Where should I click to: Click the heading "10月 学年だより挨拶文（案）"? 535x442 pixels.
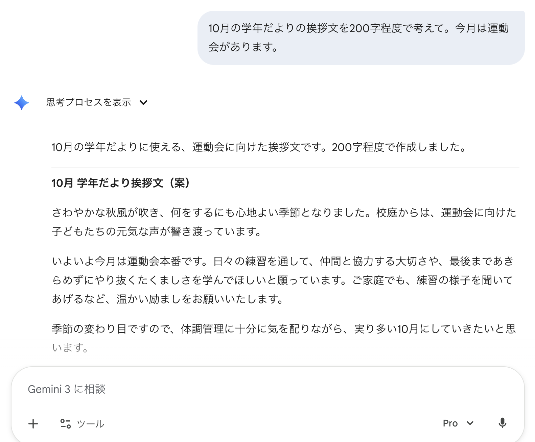[120, 183]
